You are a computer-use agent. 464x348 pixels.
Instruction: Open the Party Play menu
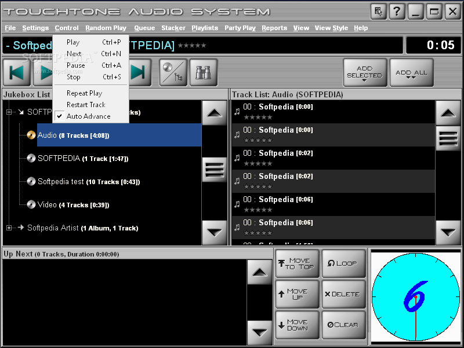[x=240, y=28]
